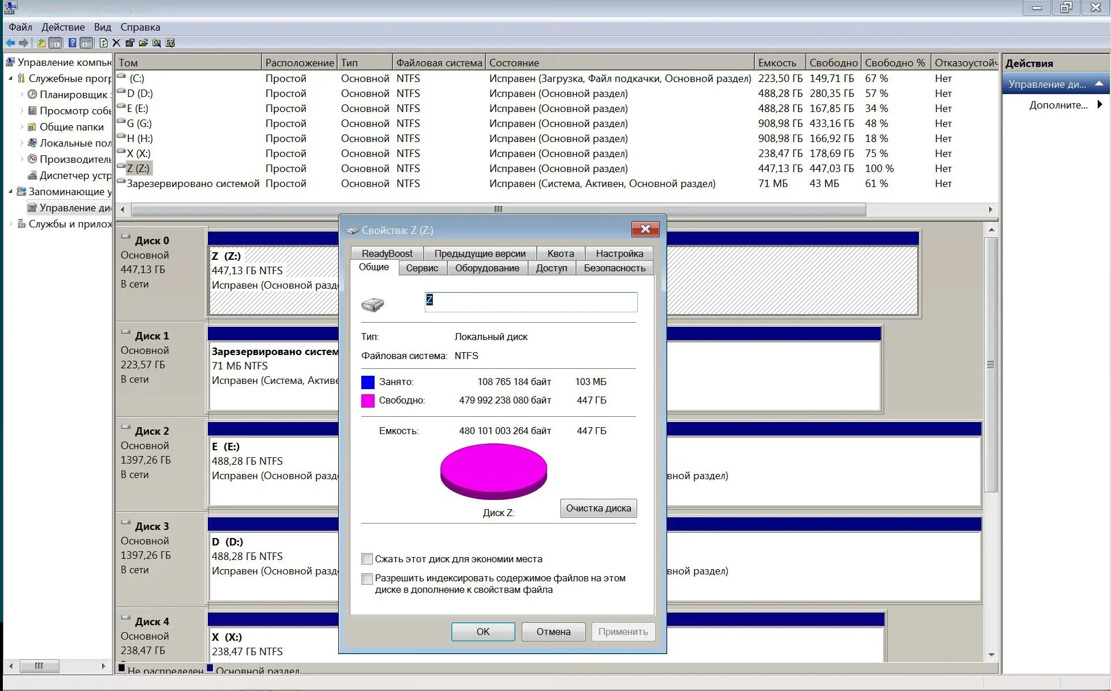Screen dimensions: 1111x691
Task: Click the Up one level folder icon
Action: point(42,43)
